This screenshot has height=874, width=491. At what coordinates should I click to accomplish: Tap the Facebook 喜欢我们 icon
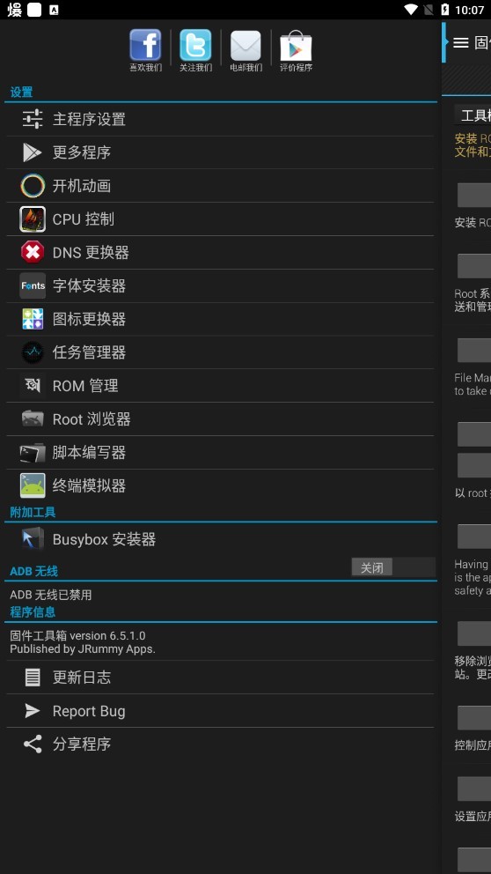coord(145,50)
